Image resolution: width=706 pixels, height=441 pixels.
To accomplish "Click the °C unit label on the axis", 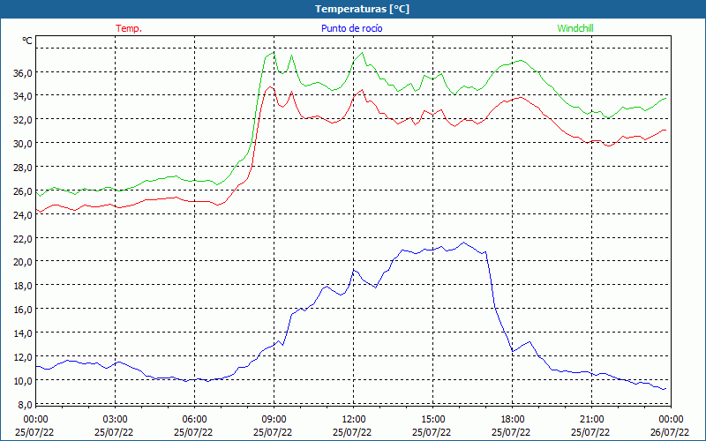I will point(27,41).
